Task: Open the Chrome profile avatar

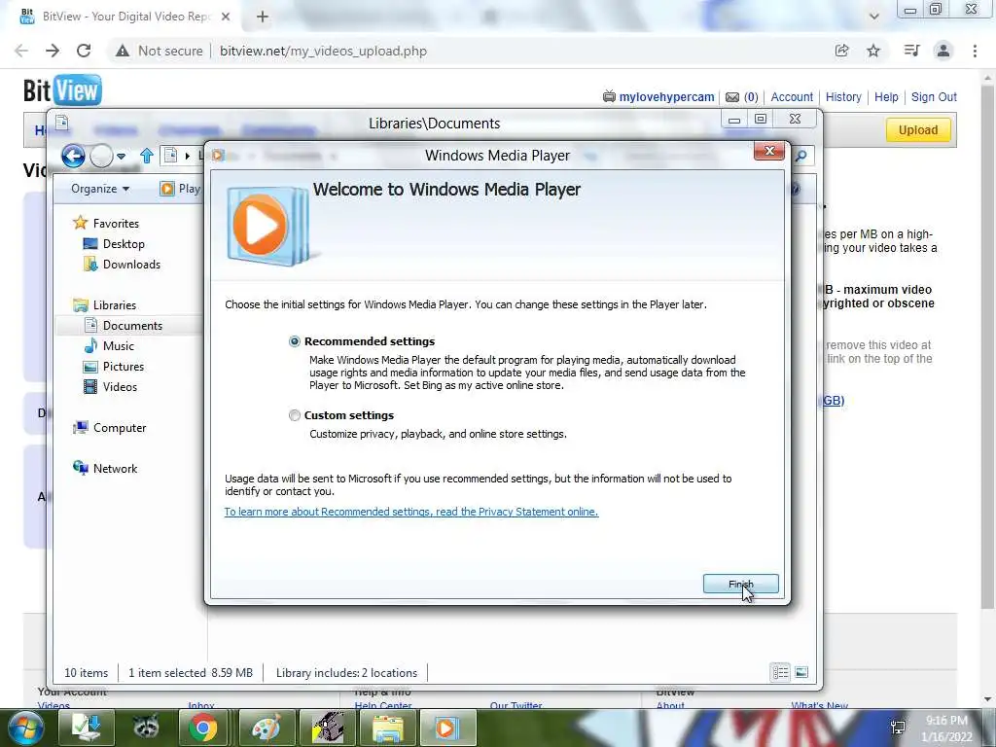Action: coord(943,51)
